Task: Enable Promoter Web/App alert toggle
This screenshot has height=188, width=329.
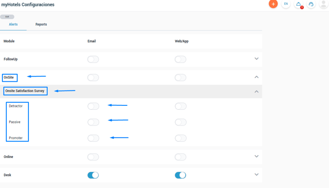Action: coord(181,138)
